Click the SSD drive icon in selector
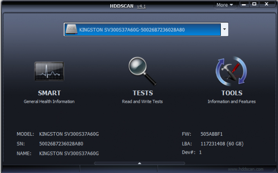 pos(71,29)
